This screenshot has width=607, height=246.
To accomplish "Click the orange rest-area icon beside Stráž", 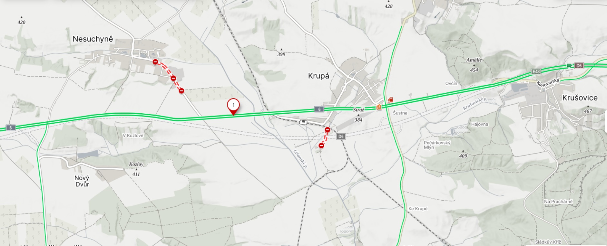I will tap(379, 107).
